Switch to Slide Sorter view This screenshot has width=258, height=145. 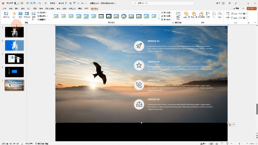(217, 143)
